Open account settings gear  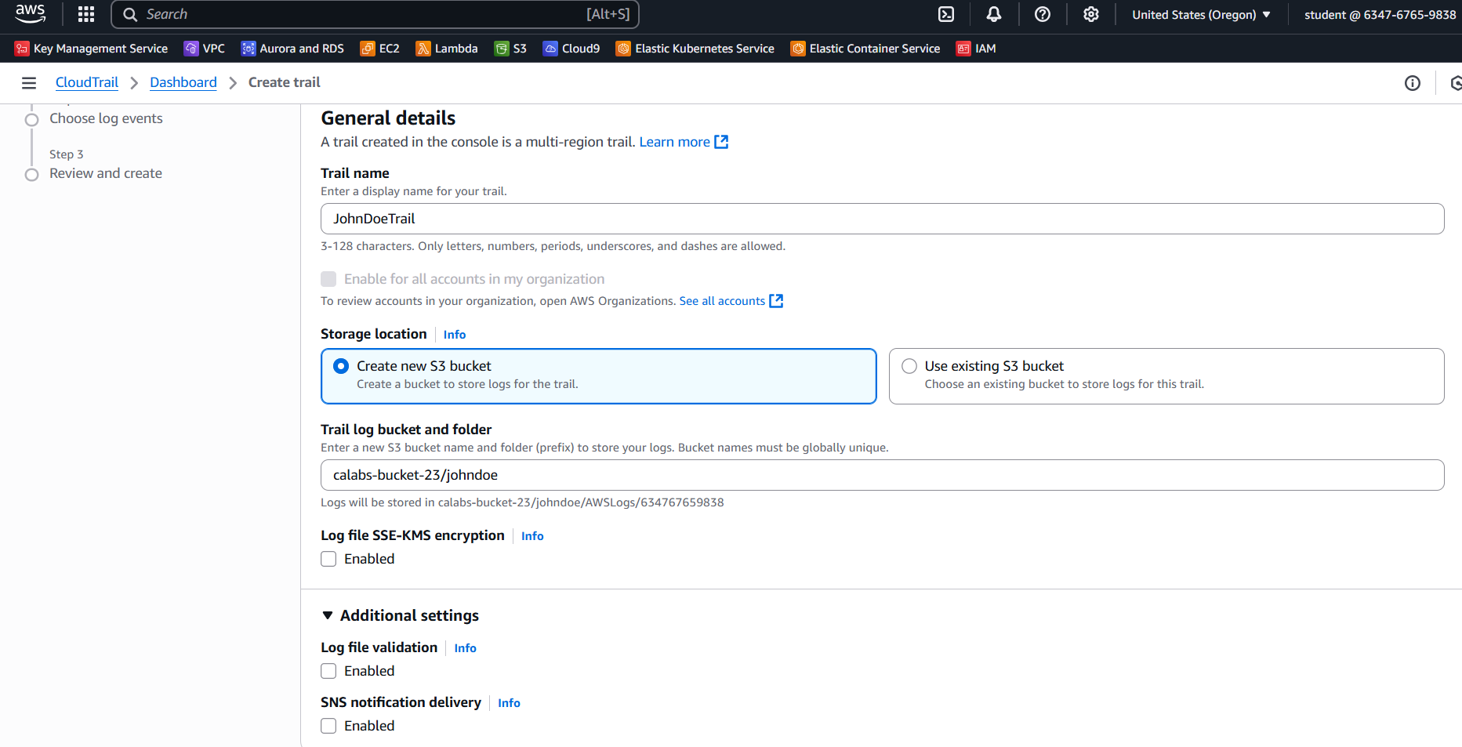(1090, 14)
